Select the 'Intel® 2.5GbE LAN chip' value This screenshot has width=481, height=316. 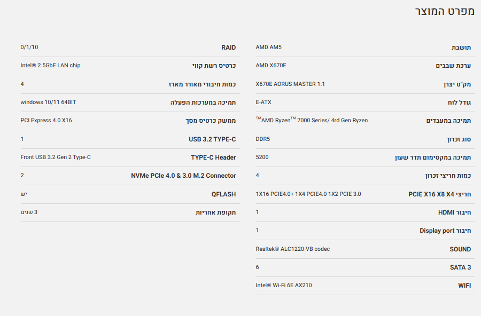(x=50, y=66)
